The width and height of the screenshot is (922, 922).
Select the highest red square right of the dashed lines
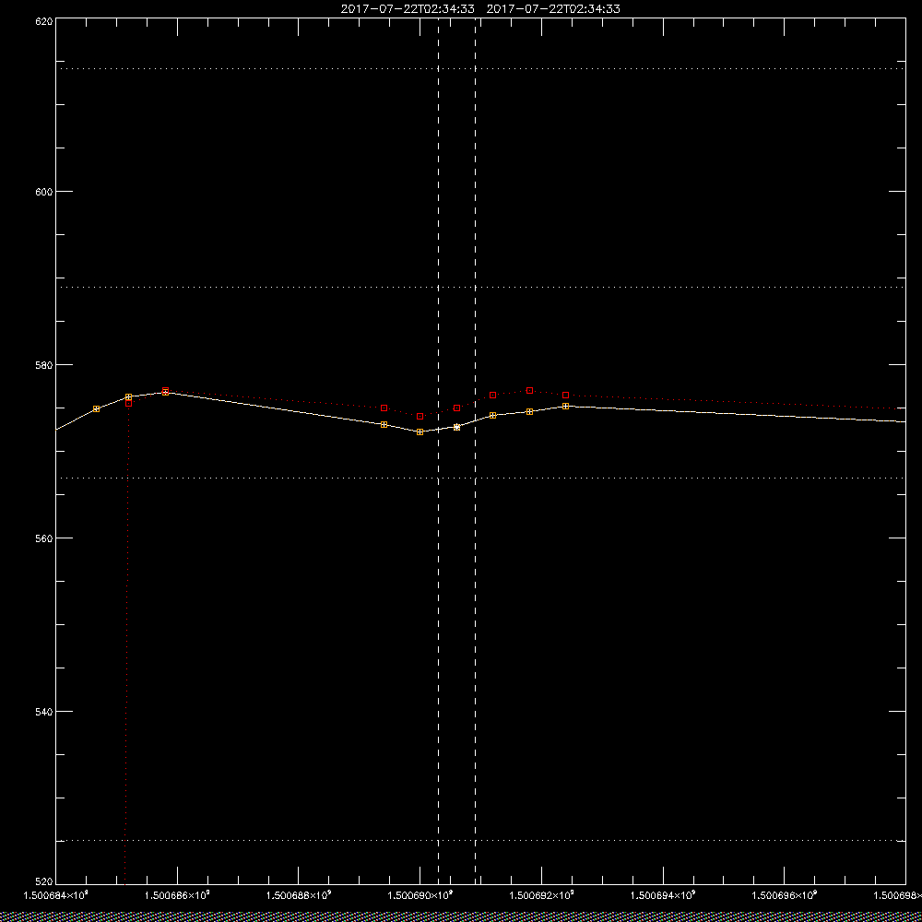[530, 390]
